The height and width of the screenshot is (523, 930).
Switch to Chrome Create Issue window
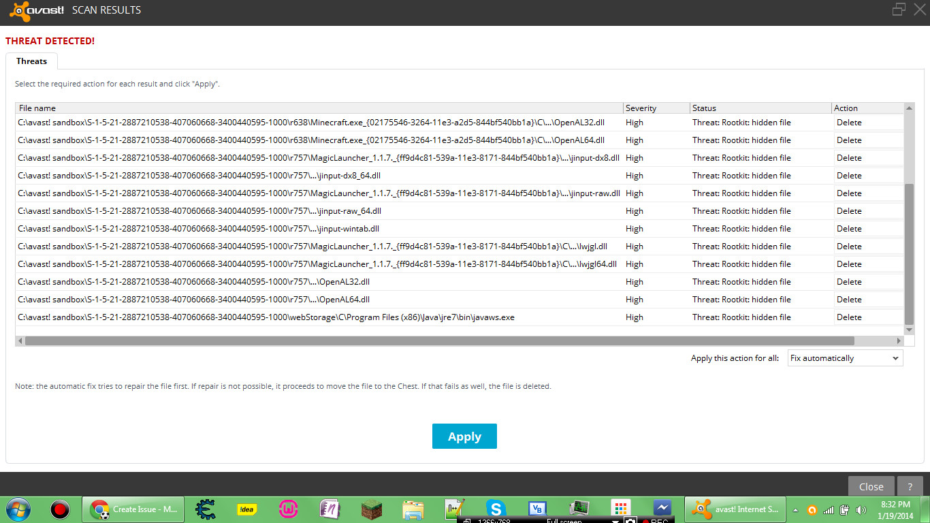coord(133,509)
